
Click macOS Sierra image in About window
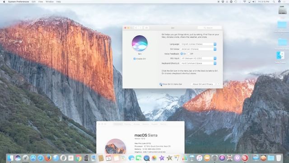[x=116, y=146]
